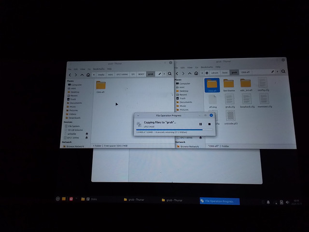
Task: Go back in the left Thunar window
Action: click(70, 75)
